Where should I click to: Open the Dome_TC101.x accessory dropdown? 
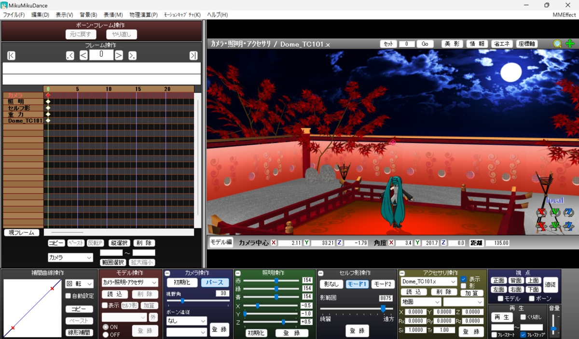pyautogui.click(x=429, y=282)
